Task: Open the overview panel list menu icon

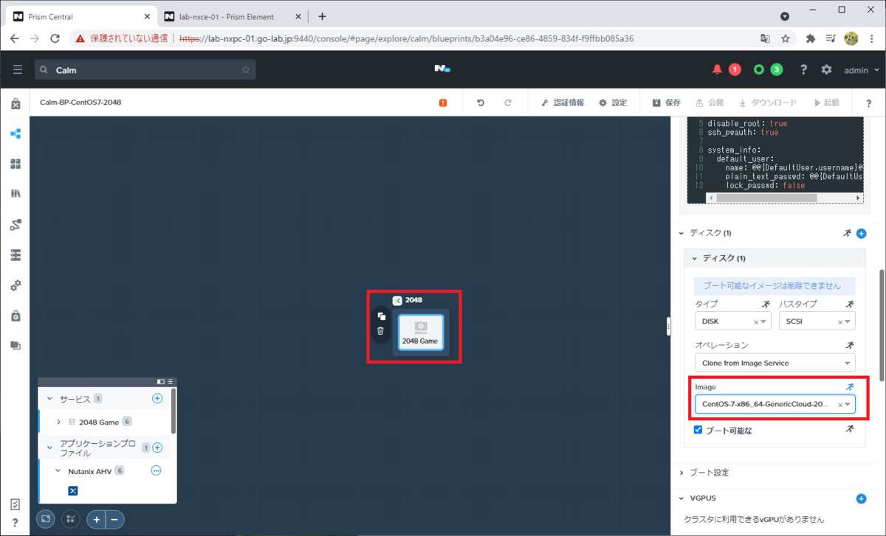Action: pos(171,382)
